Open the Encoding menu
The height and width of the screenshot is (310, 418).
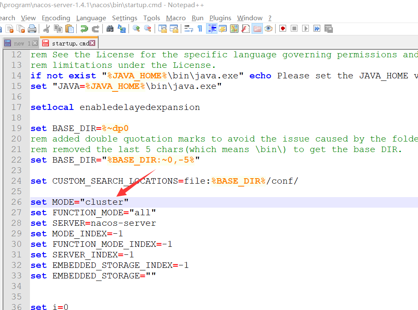pos(56,18)
